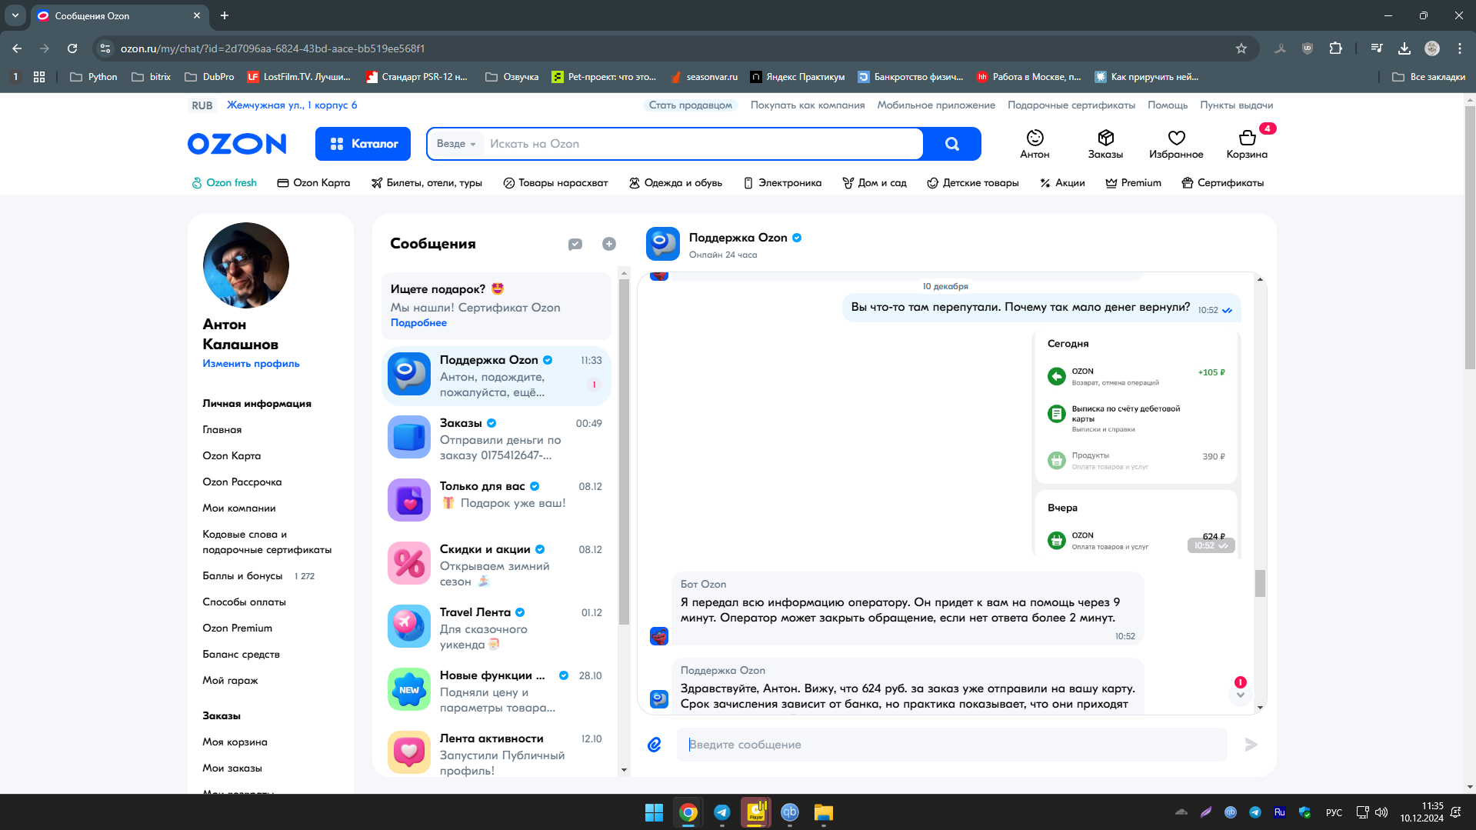
Task: Click the attach file paperclip icon
Action: 655,745
